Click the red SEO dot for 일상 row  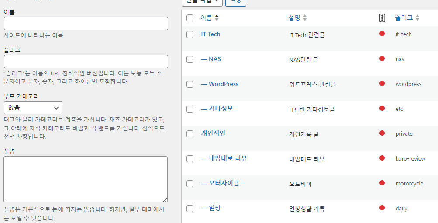[382, 208]
